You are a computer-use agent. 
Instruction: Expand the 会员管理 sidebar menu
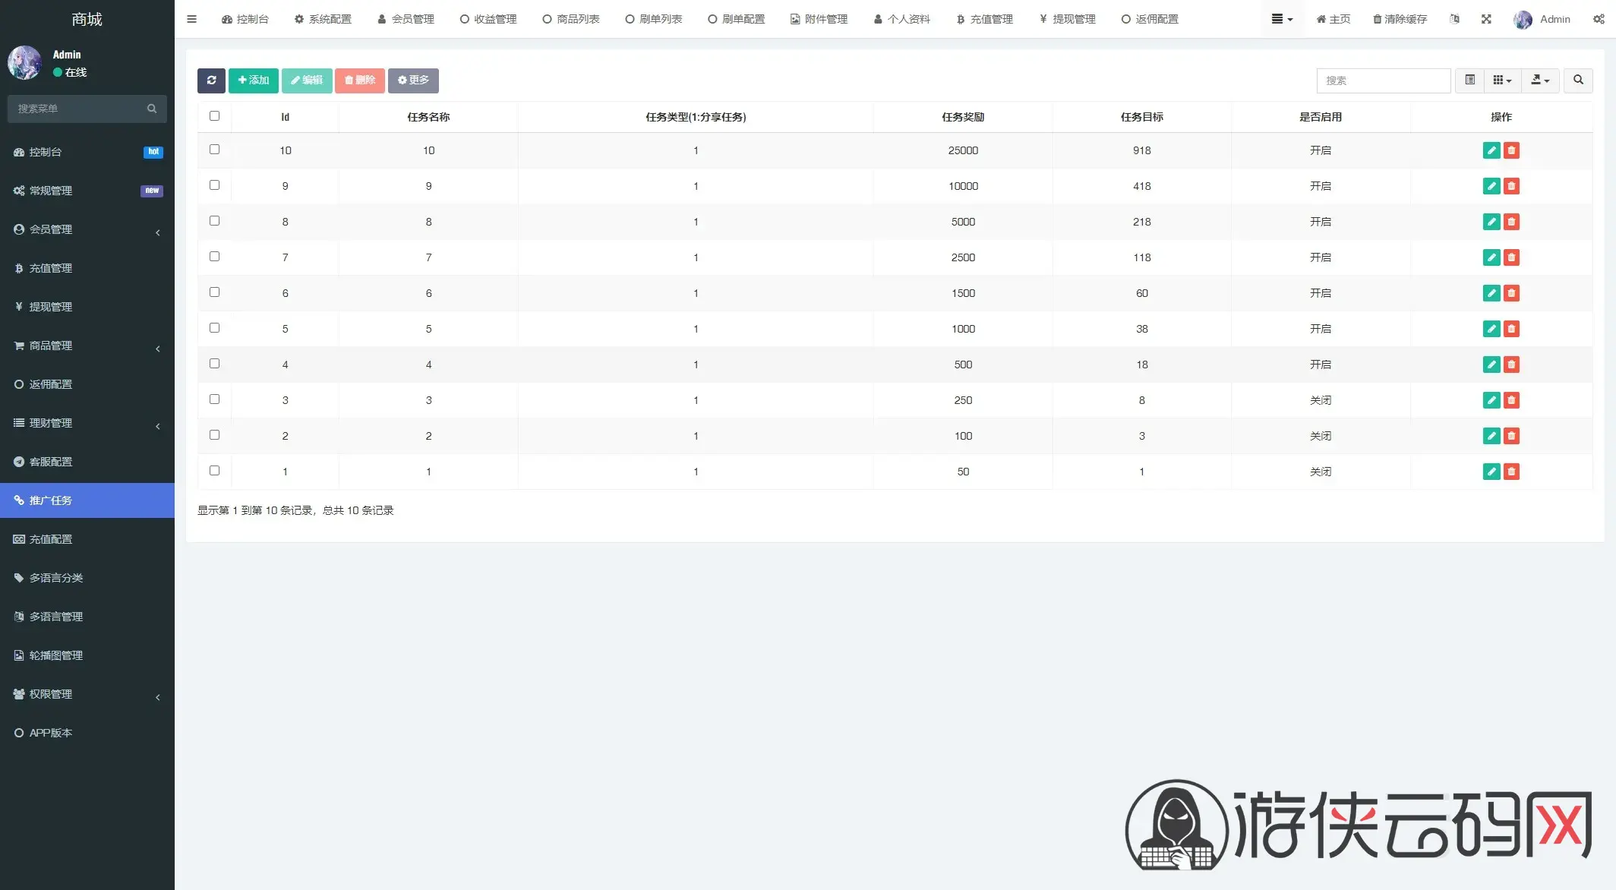click(x=87, y=229)
